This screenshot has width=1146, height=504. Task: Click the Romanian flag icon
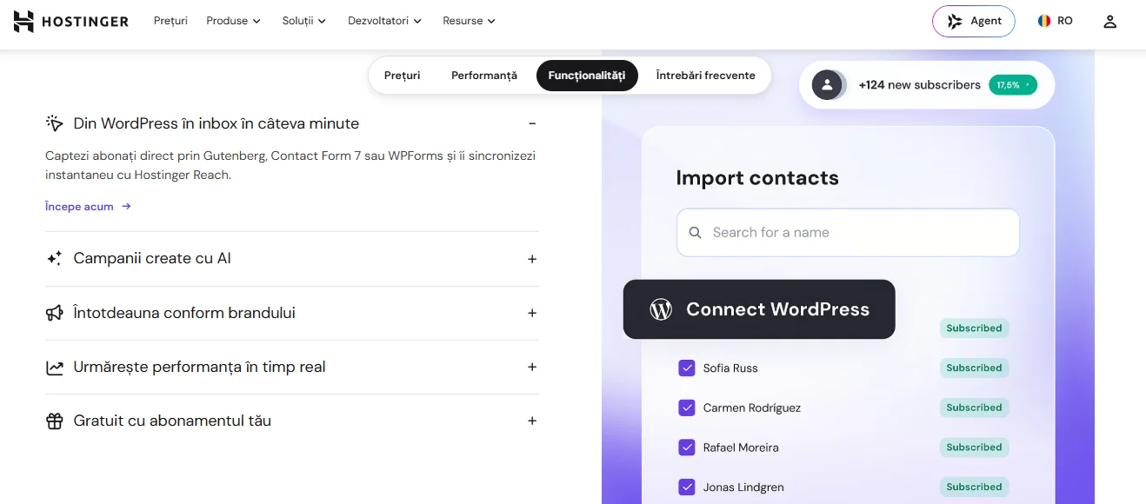[1044, 21]
